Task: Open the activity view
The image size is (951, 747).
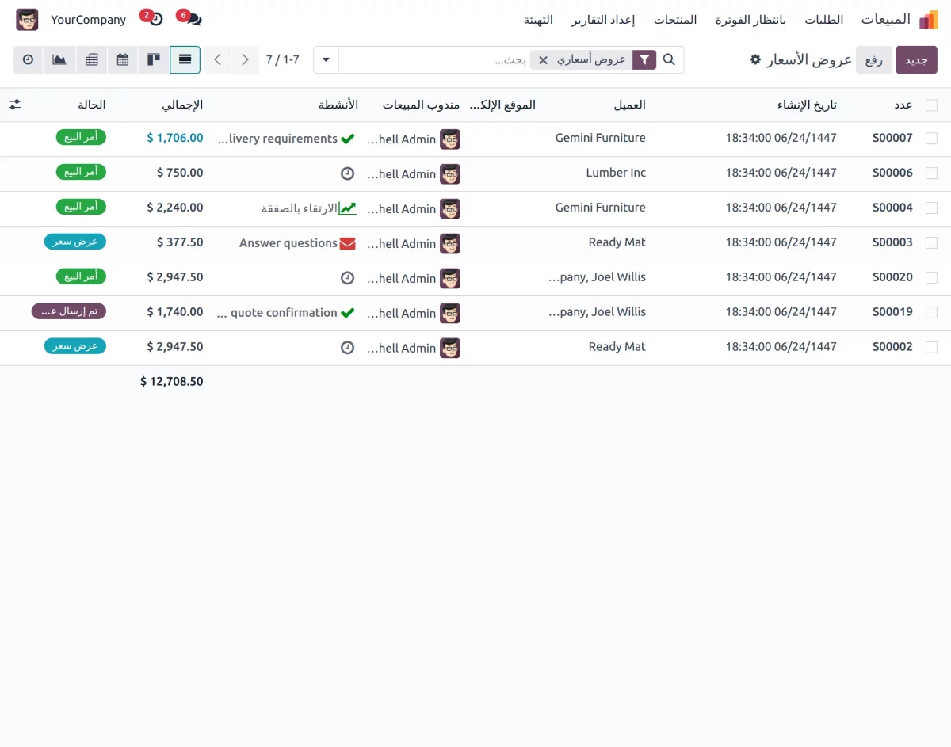Action: (x=28, y=59)
